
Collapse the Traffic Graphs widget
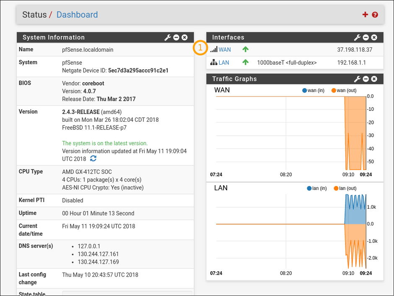point(365,79)
